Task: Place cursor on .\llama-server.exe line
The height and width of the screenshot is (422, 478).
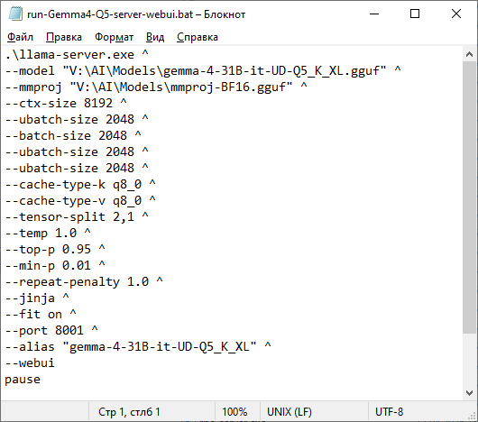Action: pyautogui.click(x=77, y=55)
